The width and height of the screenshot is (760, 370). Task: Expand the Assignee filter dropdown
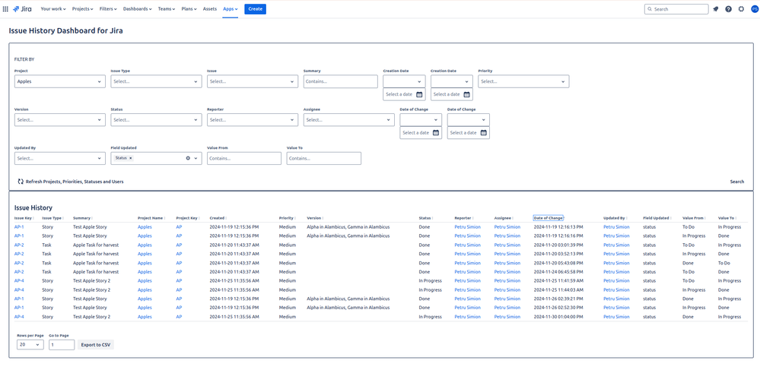349,119
